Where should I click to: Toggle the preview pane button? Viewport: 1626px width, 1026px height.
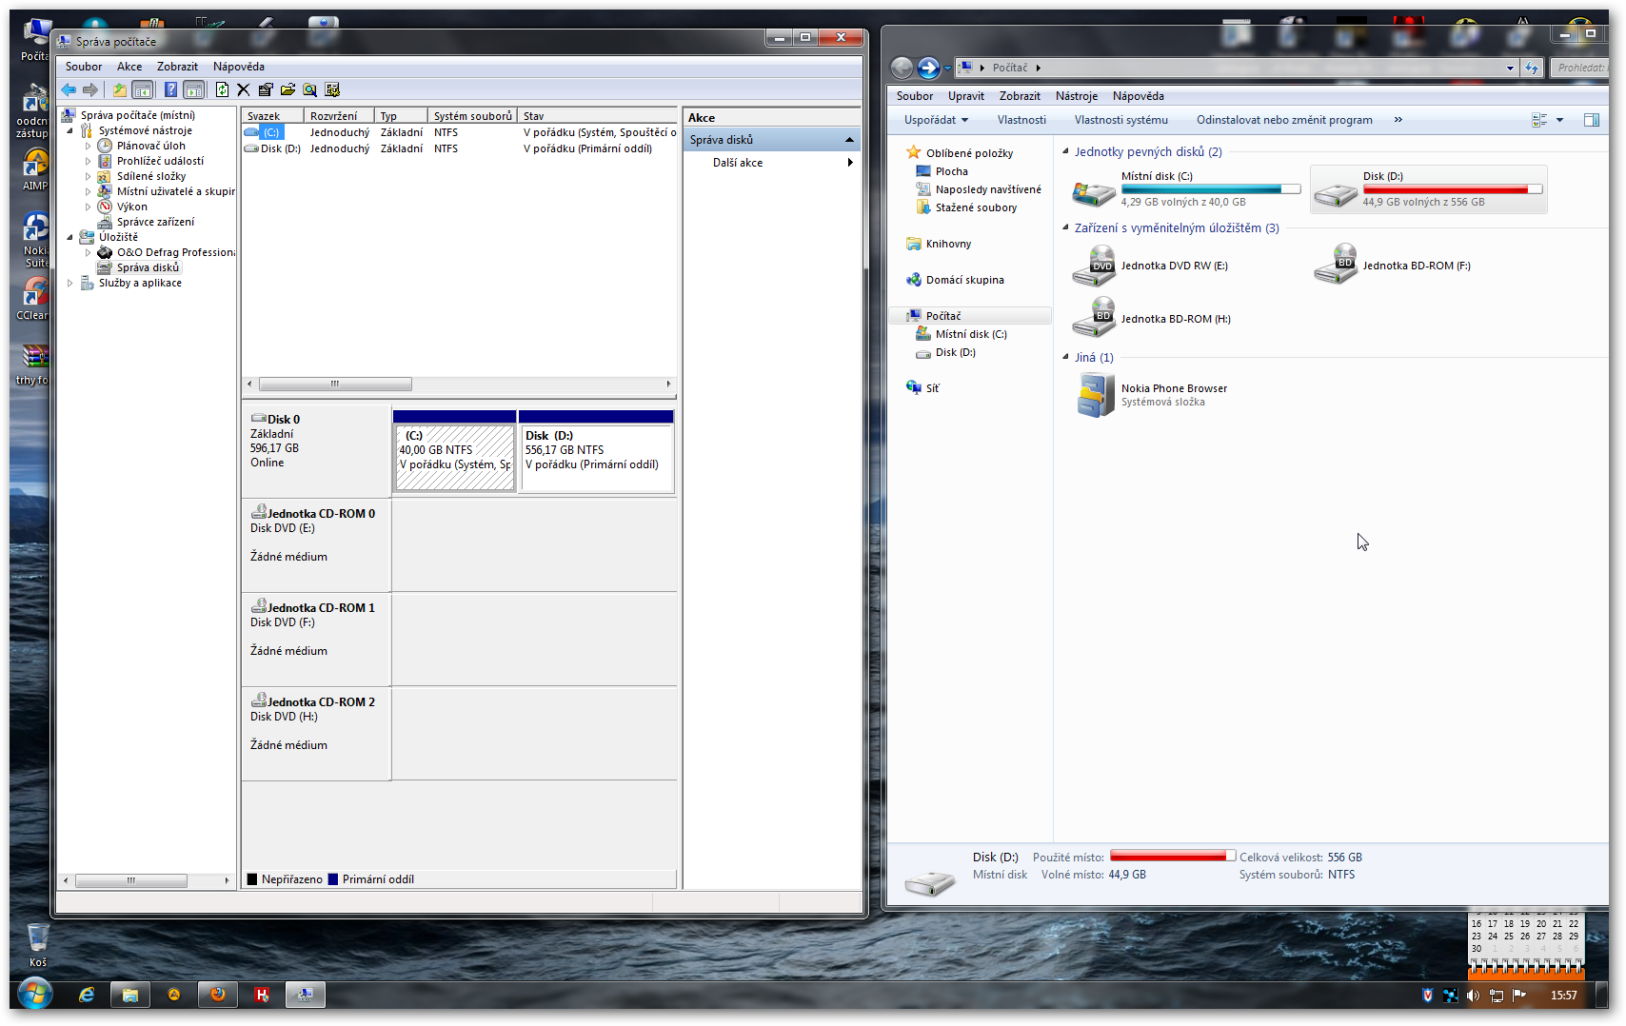tap(1591, 120)
